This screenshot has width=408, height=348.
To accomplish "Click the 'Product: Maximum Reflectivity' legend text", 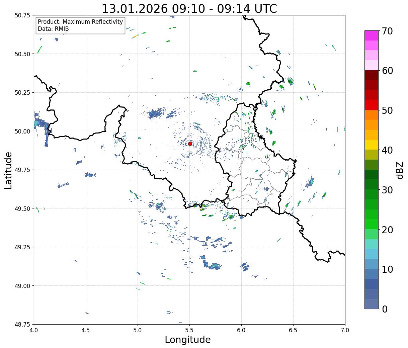I will [80, 22].
